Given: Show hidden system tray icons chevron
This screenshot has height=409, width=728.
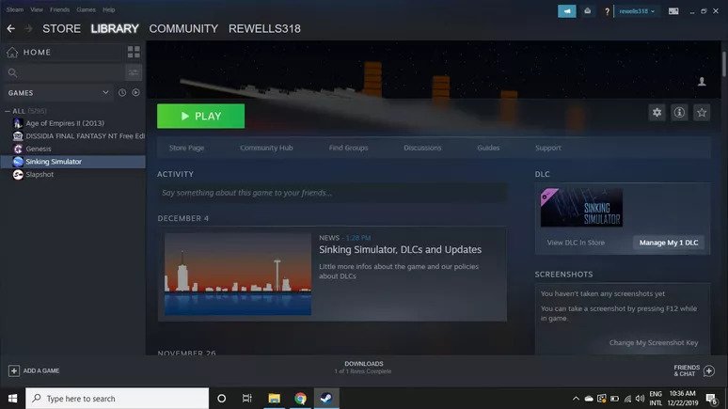Looking at the screenshot, I should tap(576, 399).
